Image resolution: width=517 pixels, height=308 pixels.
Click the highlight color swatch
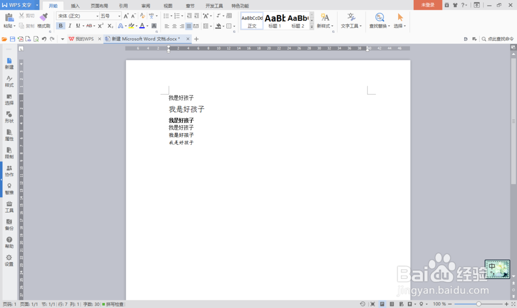point(131,26)
